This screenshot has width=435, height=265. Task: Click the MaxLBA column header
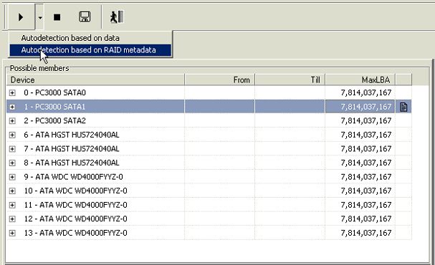360,79
